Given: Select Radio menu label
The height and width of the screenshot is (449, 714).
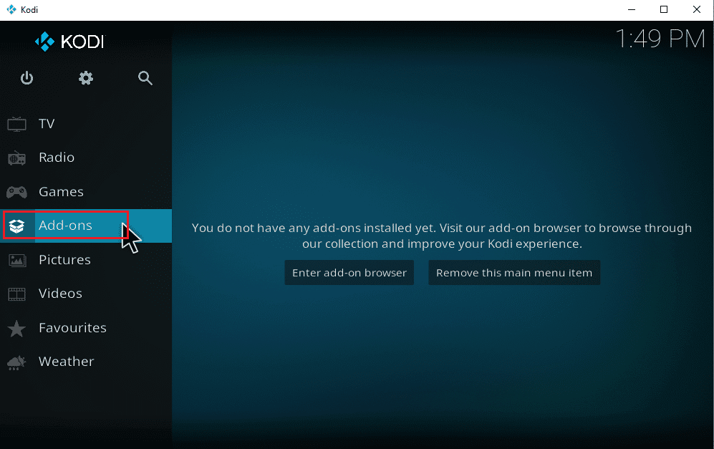Looking at the screenshot, I should click(57, 158).
